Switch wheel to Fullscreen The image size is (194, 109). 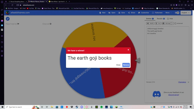point(157,13)
